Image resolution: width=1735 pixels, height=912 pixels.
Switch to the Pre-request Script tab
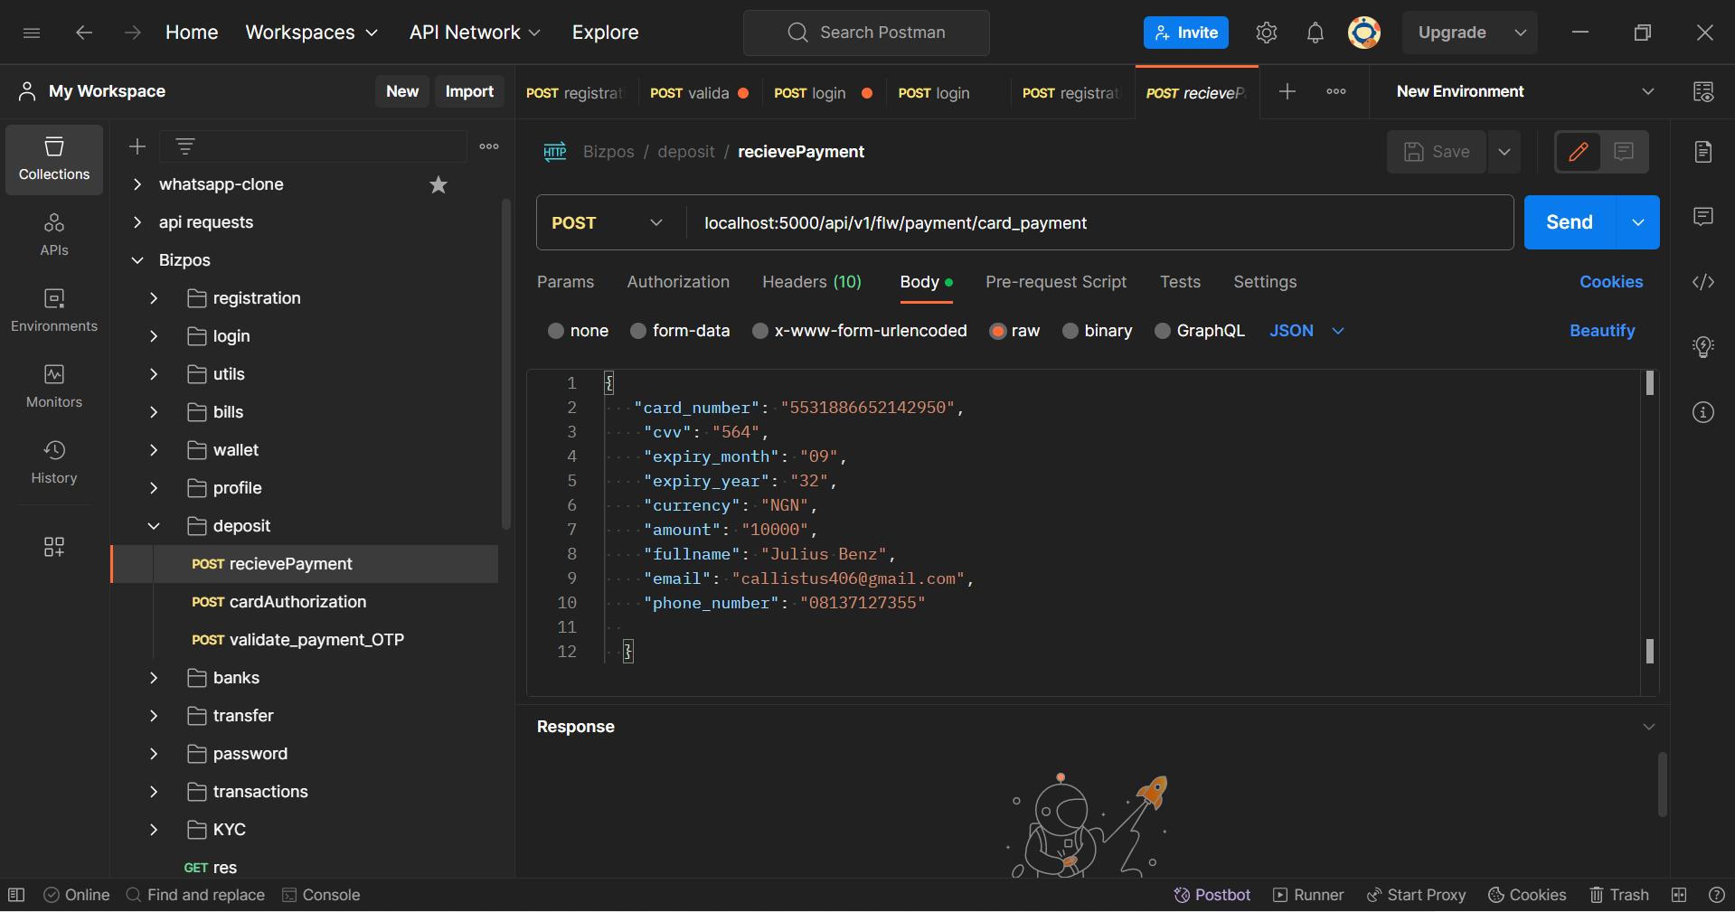point(1056,282)
